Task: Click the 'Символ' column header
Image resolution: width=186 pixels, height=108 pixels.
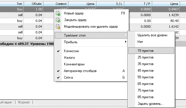Action: pos(56,4)
